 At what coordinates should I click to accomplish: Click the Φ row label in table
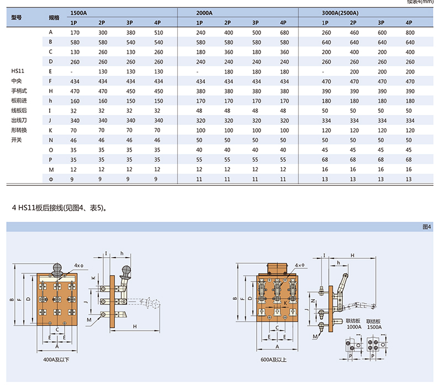50,179
